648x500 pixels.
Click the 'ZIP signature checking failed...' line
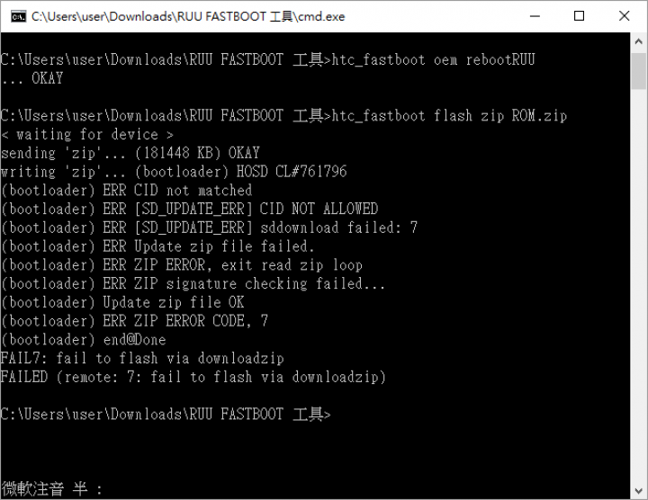click(193, 283)
